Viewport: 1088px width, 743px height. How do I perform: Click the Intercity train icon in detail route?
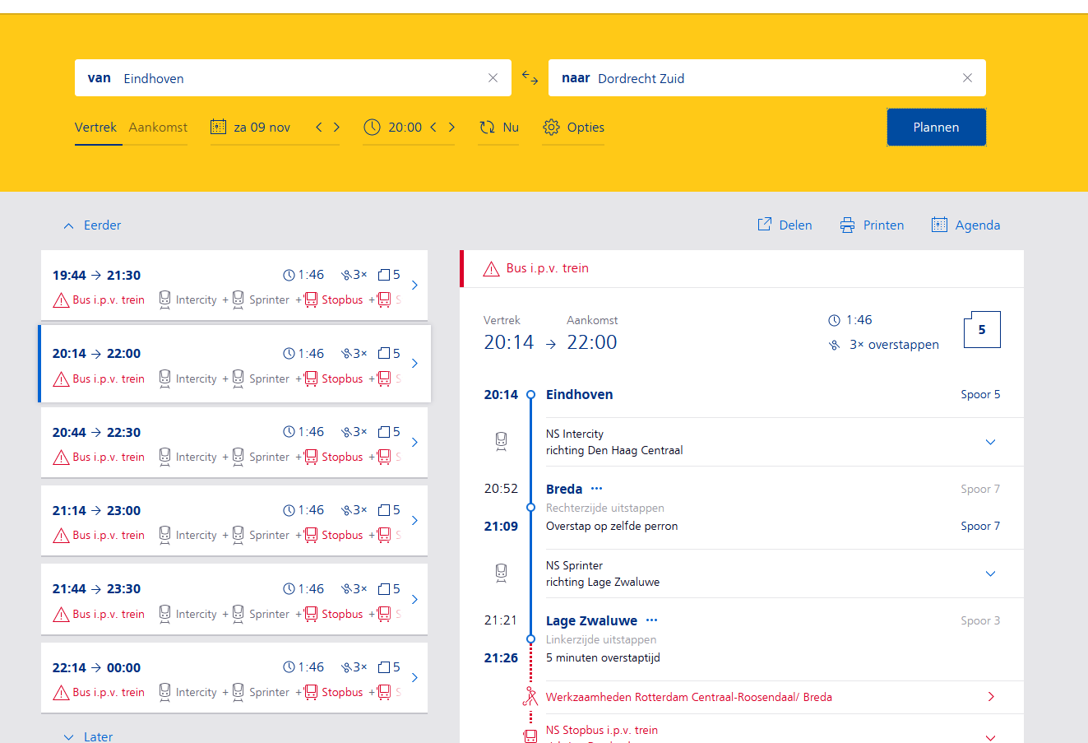tap(501, 442)
